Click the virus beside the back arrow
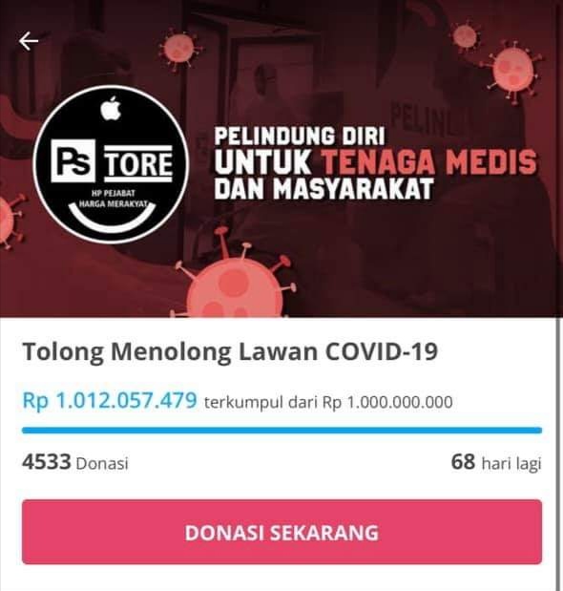 coord(179,50)
